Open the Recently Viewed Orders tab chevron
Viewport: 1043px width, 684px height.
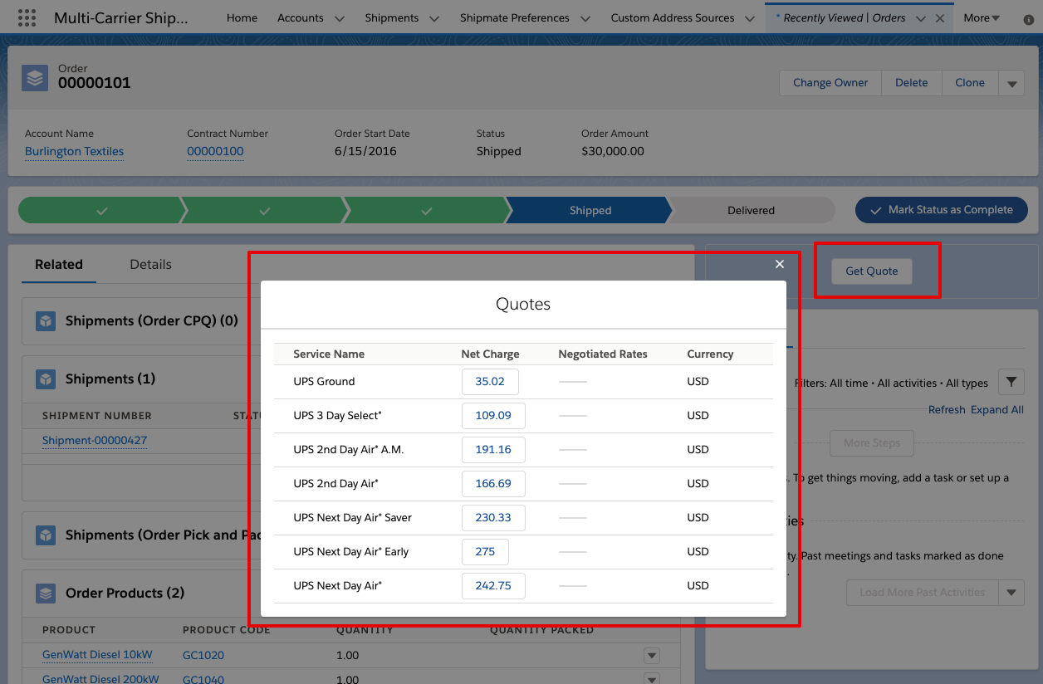coord(920,18)
